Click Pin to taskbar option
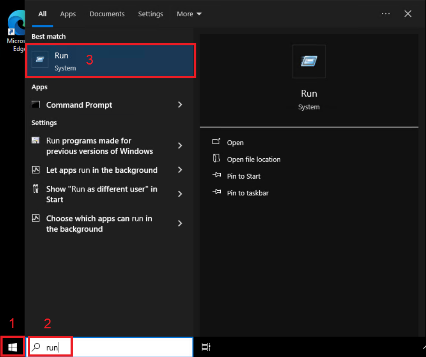Screen dimensions: 426x357 coord(248,193)
